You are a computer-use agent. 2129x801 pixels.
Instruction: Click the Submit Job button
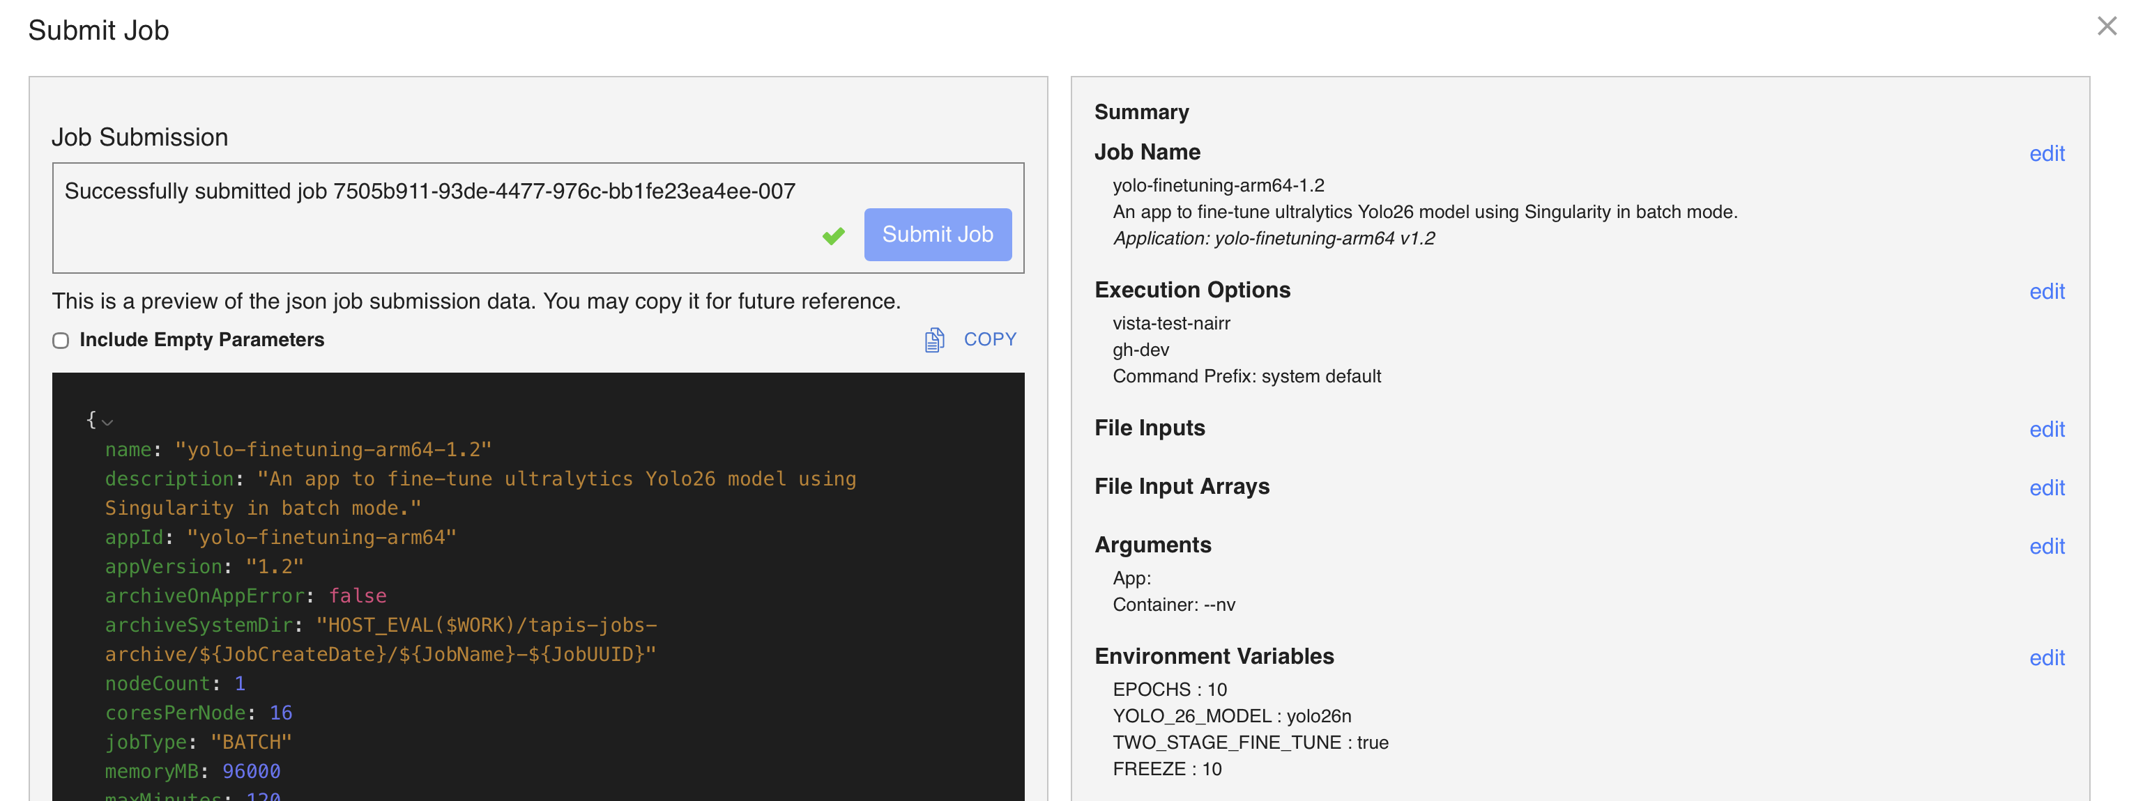[937, 235]
